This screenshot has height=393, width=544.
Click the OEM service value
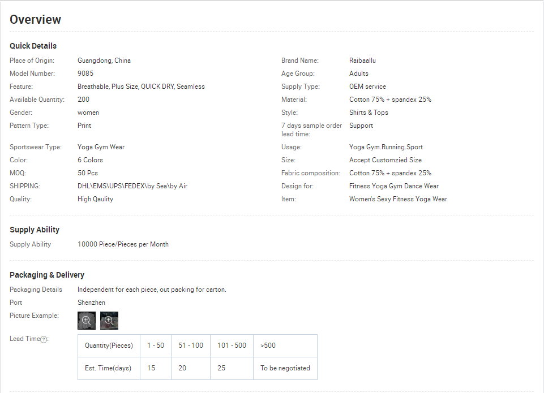[367, 87]
